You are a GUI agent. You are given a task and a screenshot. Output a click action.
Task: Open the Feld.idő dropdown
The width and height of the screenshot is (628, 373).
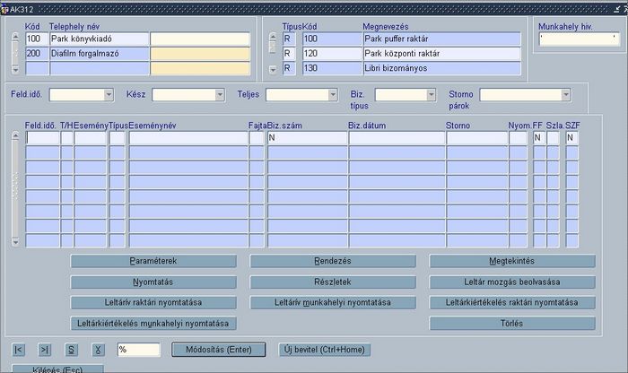tap(109, 95)
